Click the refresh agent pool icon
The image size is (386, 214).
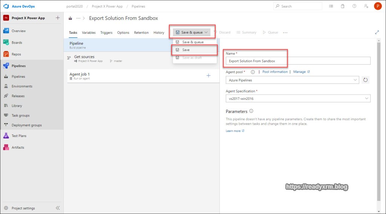pos(365,80)
